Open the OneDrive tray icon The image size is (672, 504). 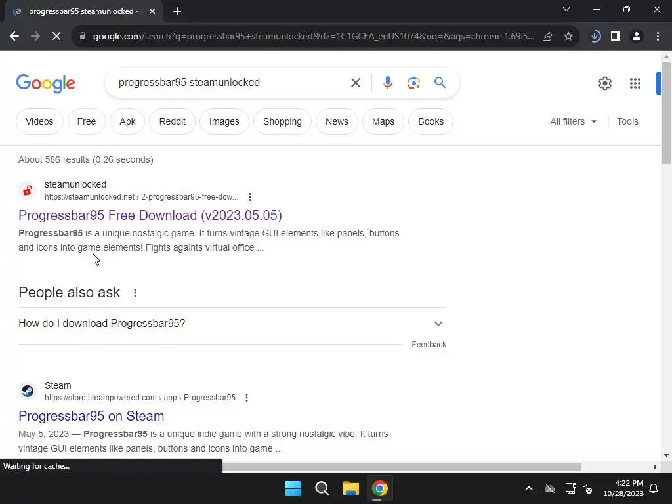(x=550, y=488)
